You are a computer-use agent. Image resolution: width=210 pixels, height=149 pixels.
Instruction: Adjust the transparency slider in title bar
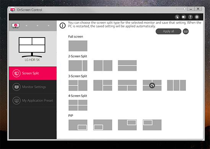(x=181, y=9)
